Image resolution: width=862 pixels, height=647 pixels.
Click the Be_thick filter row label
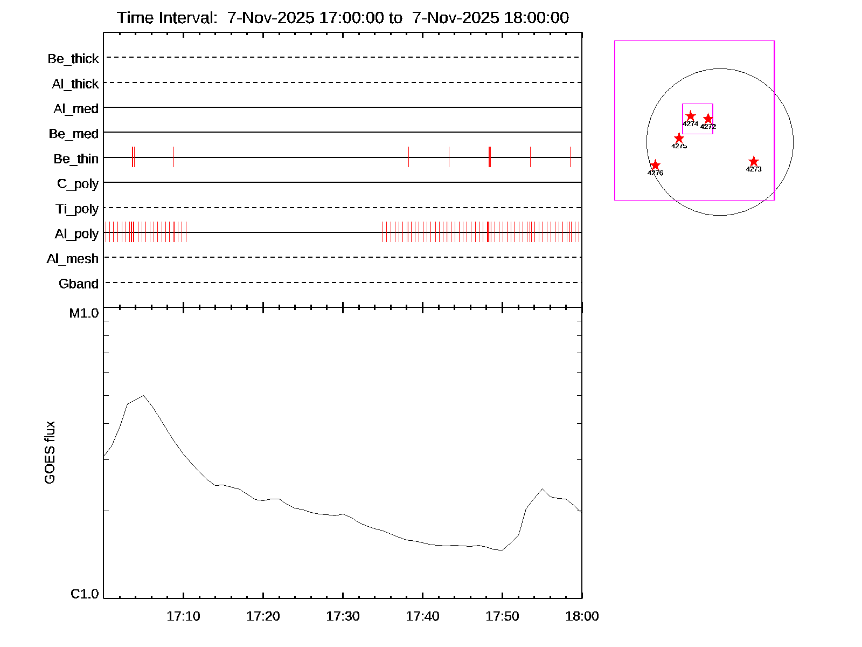click(x=73, y=58)
